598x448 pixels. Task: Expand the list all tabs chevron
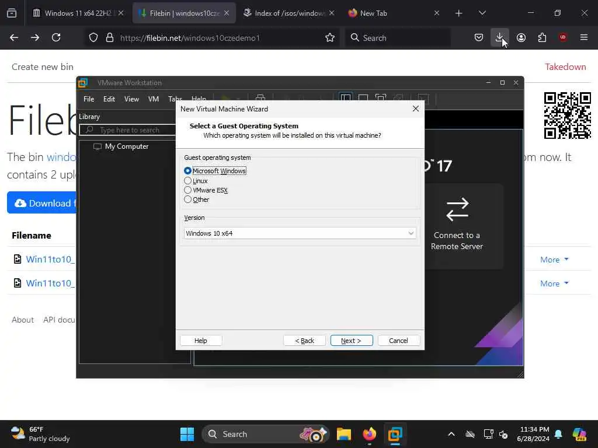click(482, 13)
